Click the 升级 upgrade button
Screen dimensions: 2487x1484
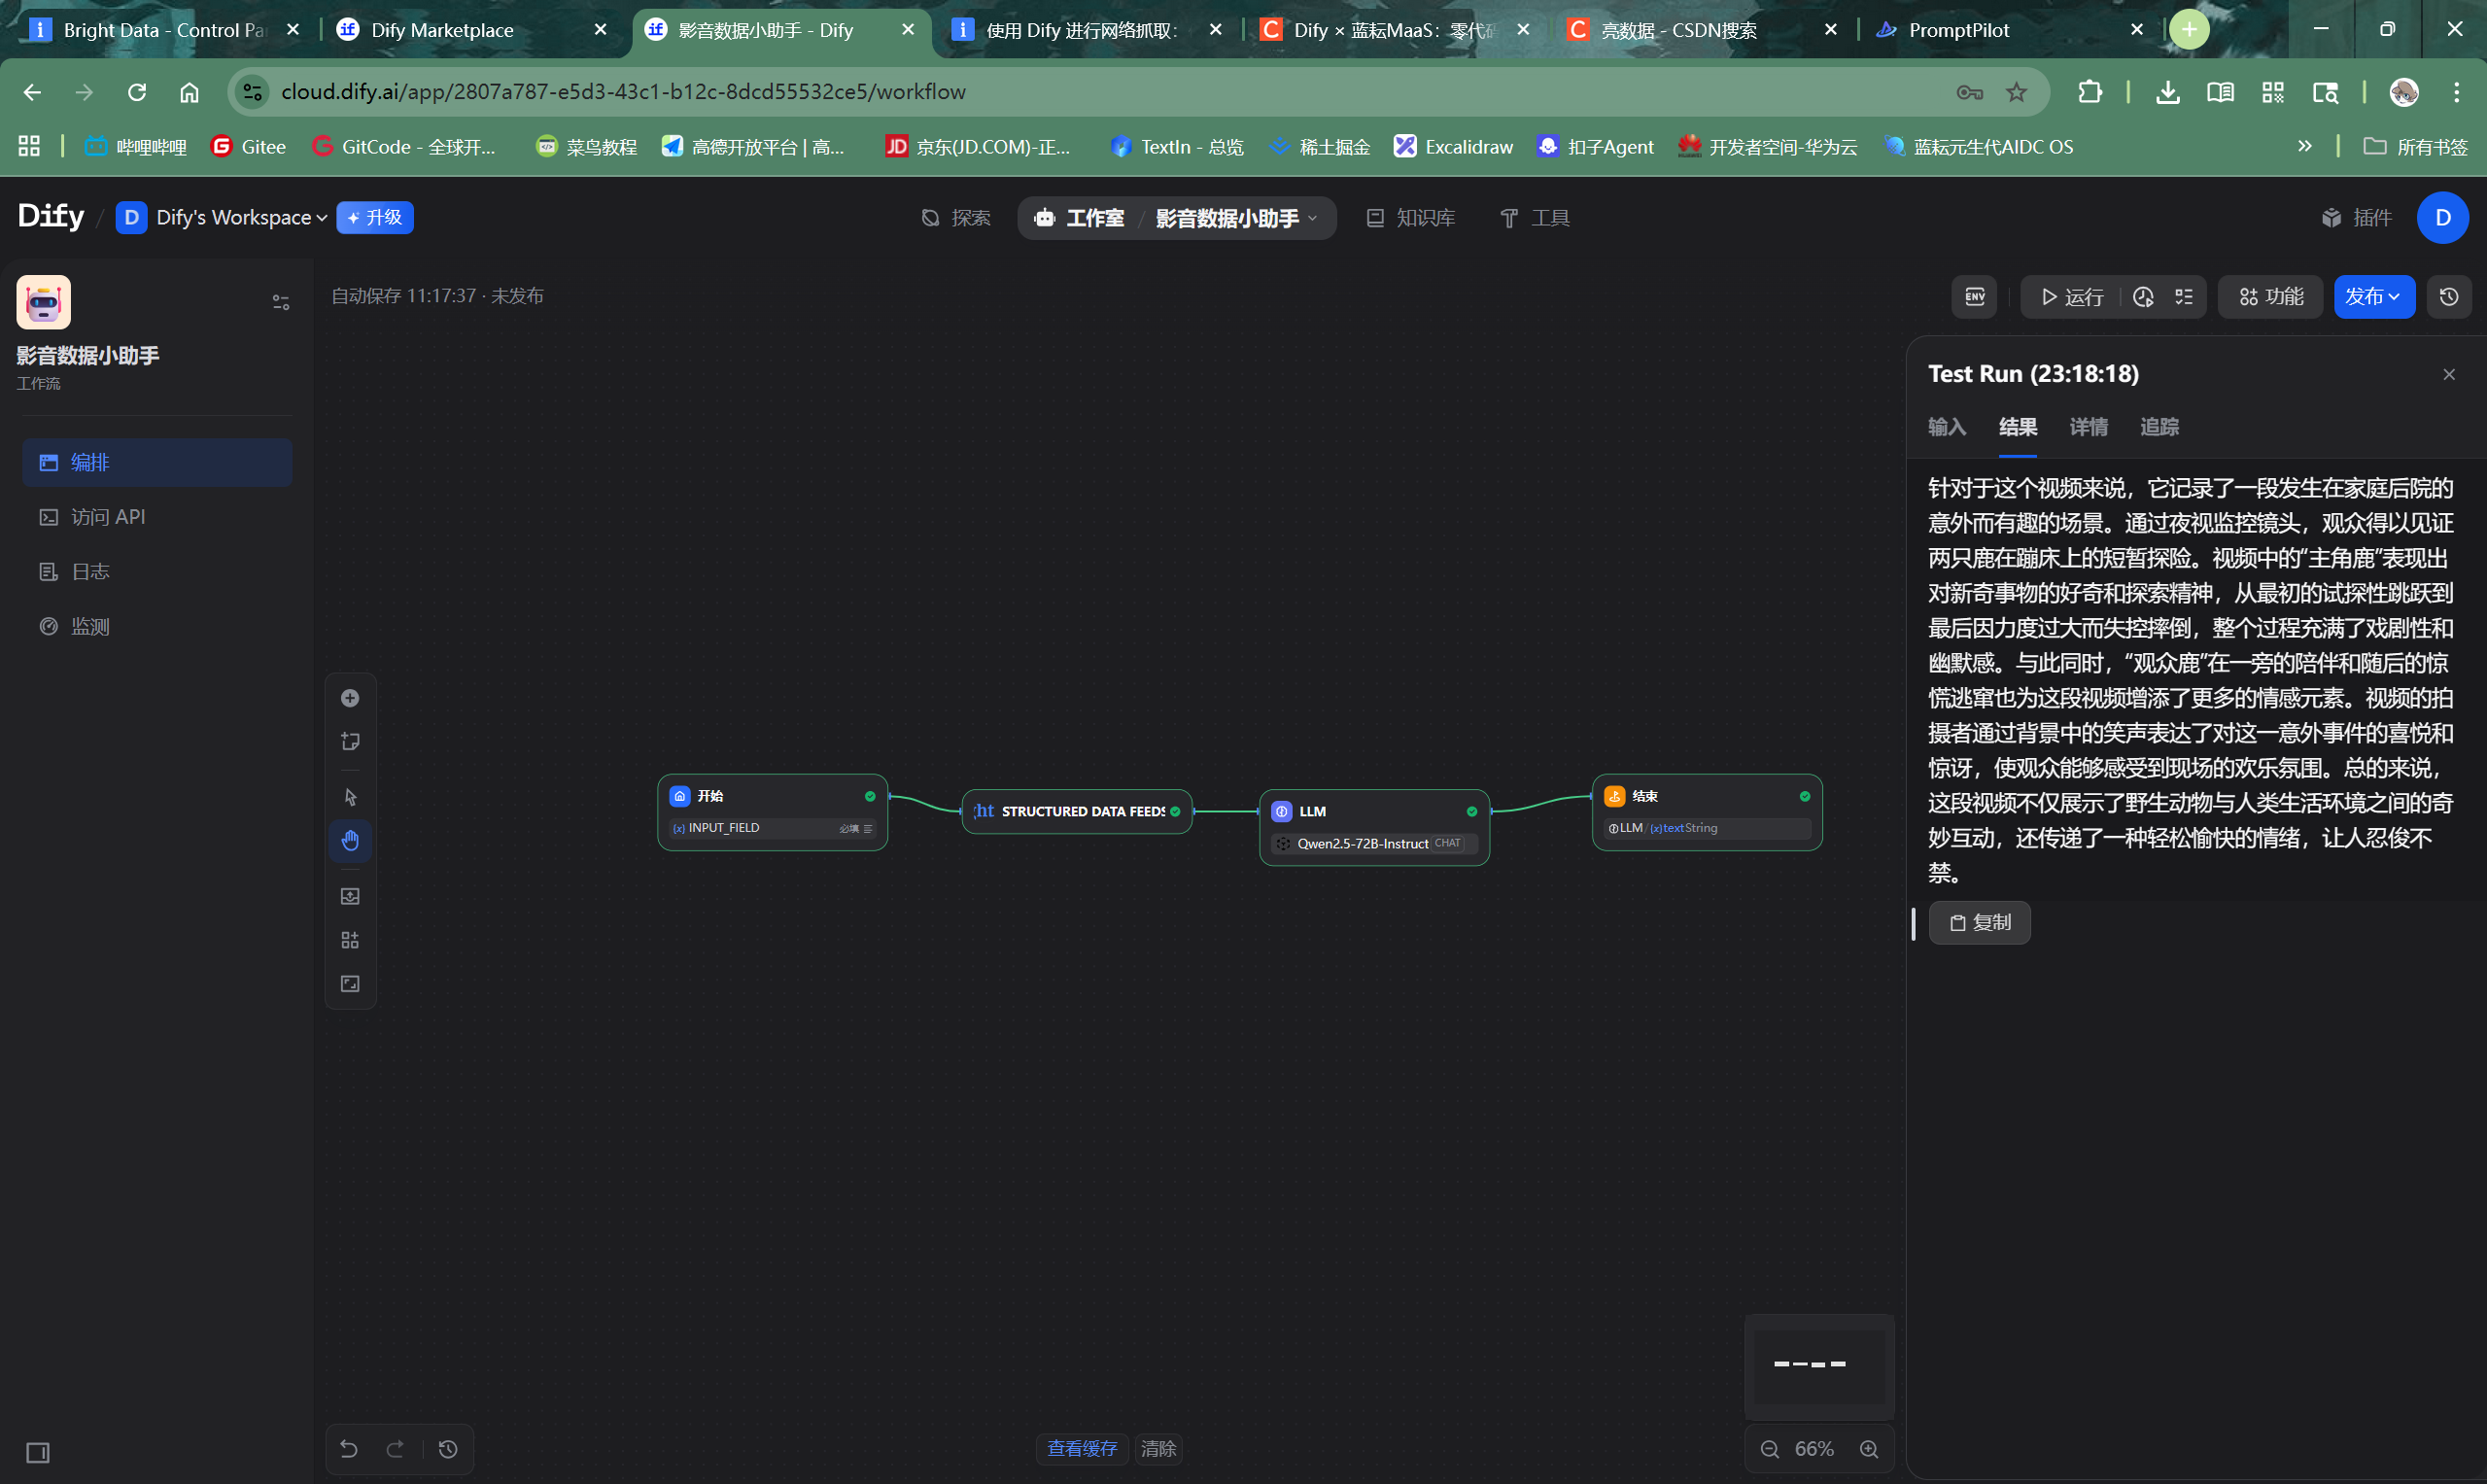pos(375,218)
